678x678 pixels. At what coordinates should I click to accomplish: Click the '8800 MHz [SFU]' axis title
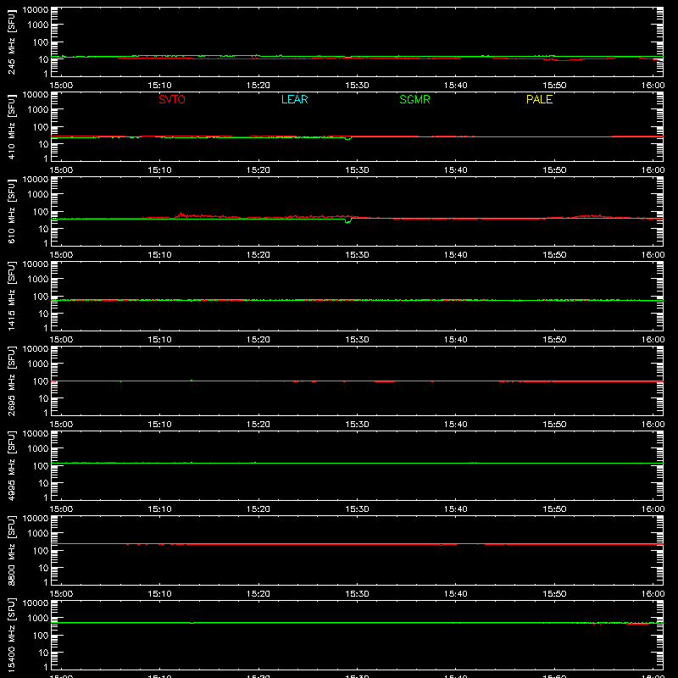12,550
